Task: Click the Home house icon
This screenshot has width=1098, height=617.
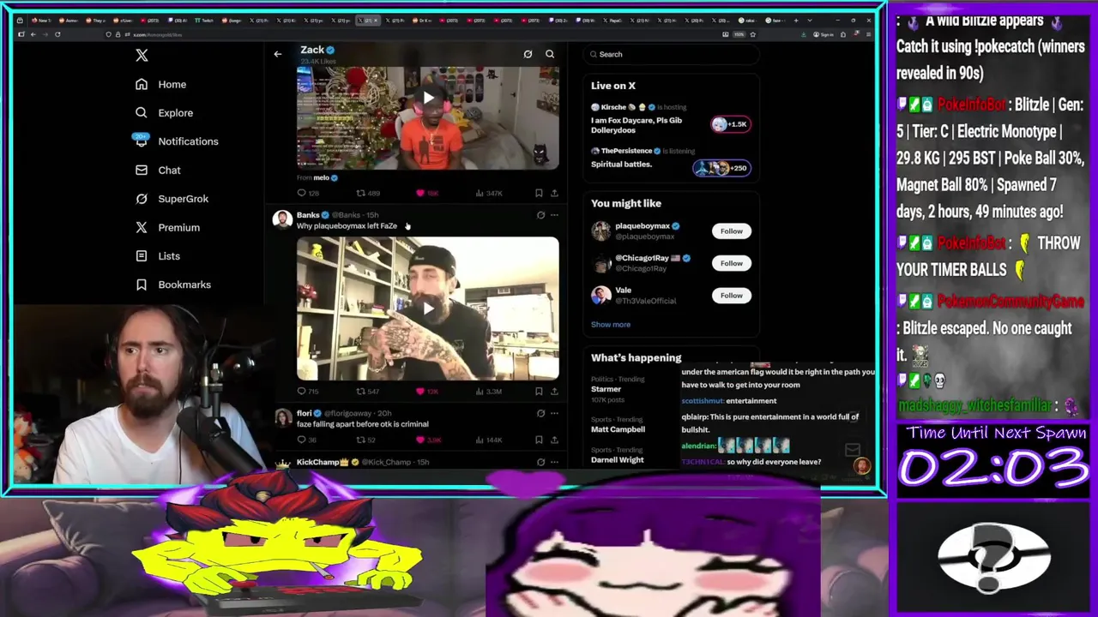Action: coord(142,84)
